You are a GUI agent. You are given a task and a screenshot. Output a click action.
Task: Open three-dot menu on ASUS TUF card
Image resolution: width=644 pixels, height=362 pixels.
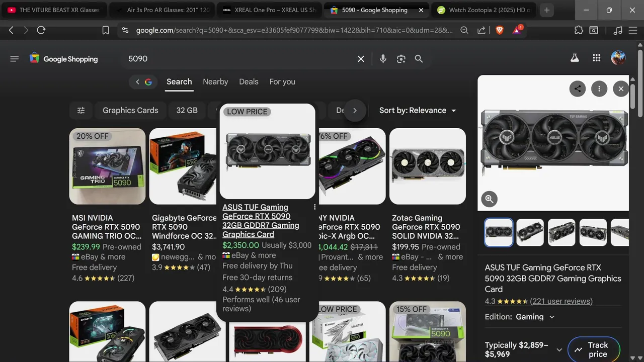point(315,207)
